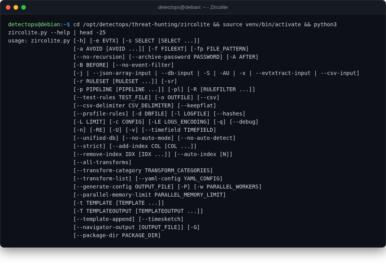Click '--db-input' in the usage

click(x=177, y=73)
